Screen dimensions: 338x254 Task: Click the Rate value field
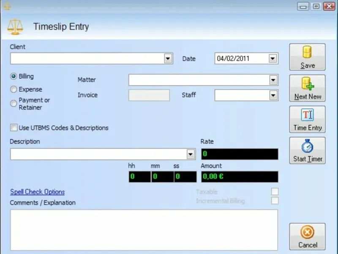[240, 154]
